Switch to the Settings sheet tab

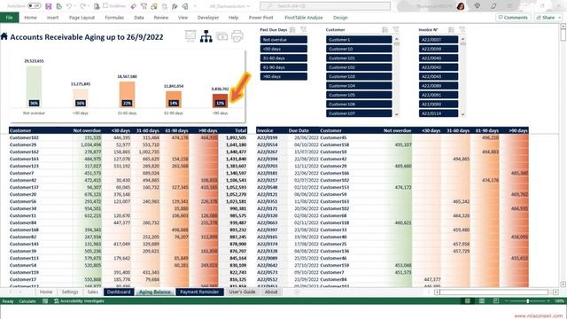70,292
